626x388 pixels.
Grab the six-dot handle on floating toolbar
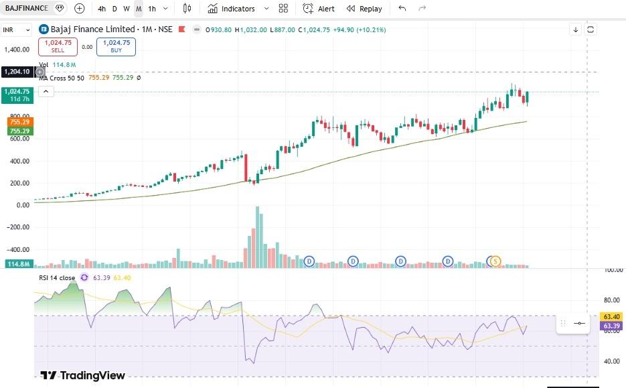coord(563,323)
